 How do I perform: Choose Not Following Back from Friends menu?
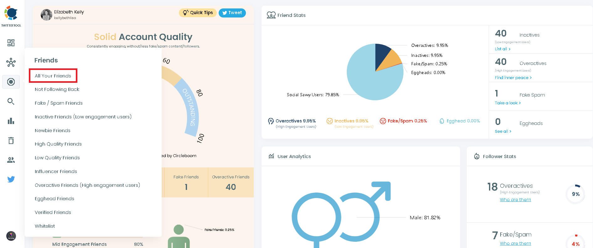[57, 89]
